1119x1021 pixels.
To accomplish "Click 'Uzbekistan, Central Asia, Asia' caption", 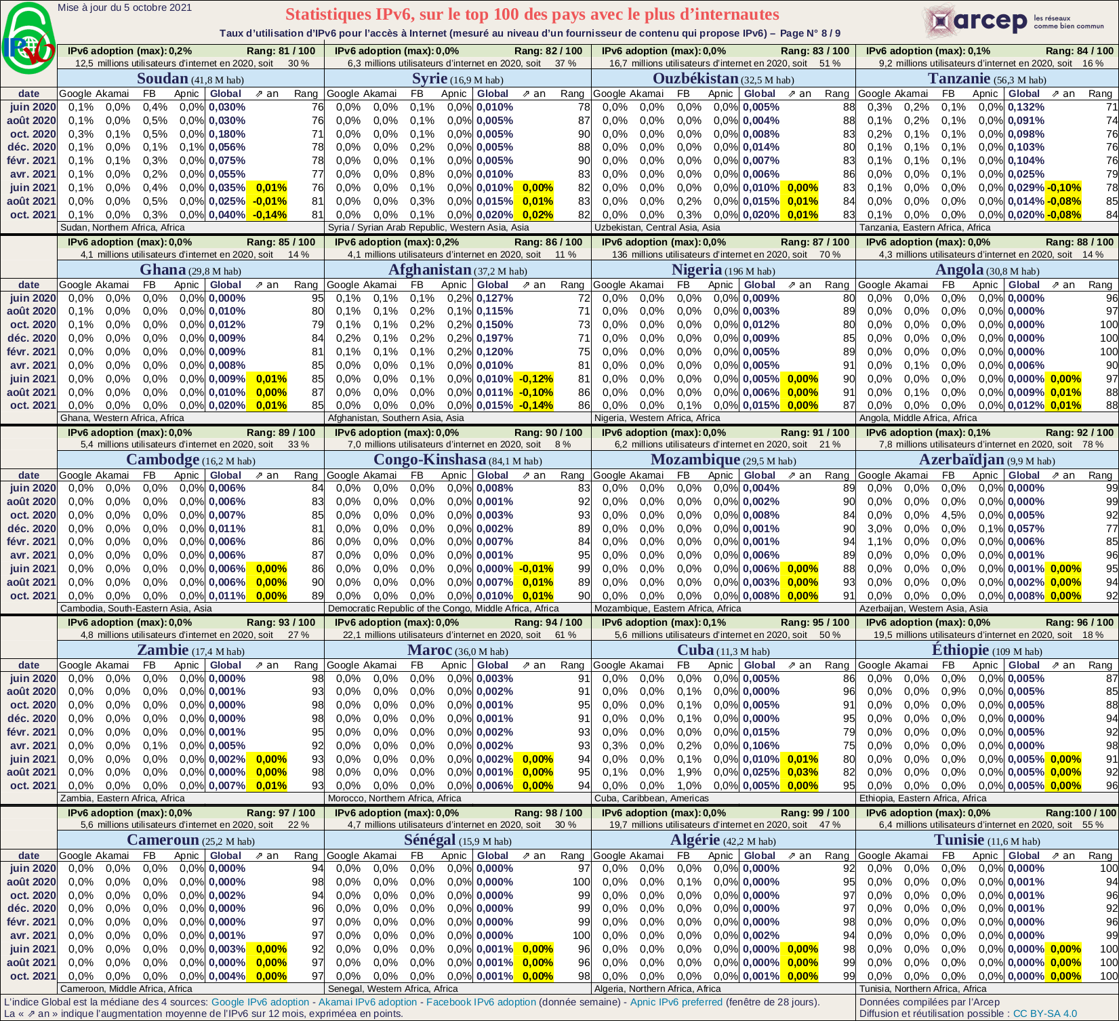I will pos(657,228).
